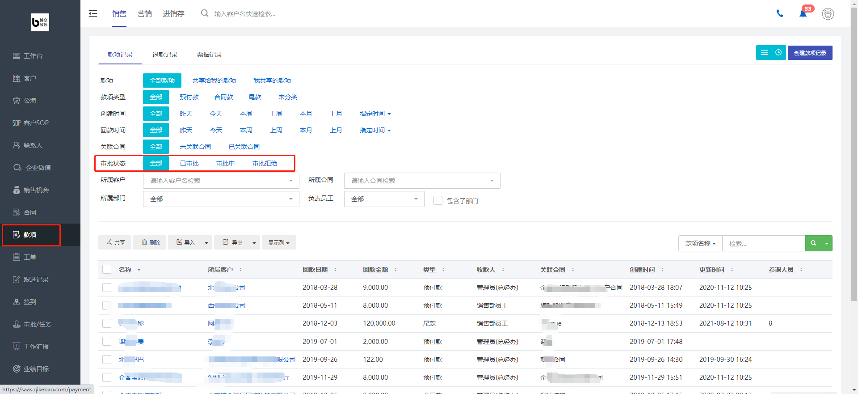Image resolution: width=858 pixels, height=394 pixels.
Task: Open the 款项名称 search field selector
Action: [700, 243]
